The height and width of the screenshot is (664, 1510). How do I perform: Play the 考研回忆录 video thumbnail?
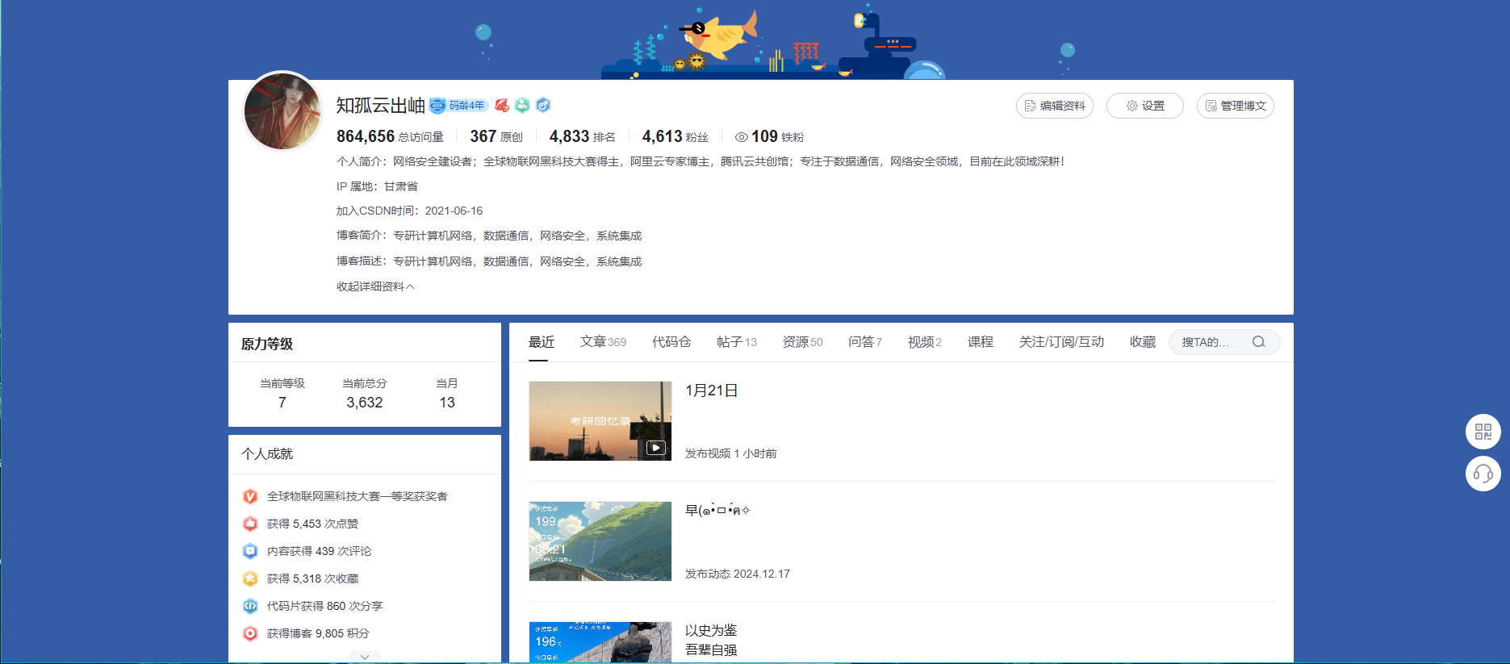pyautogui.click(x=600, y=421)
